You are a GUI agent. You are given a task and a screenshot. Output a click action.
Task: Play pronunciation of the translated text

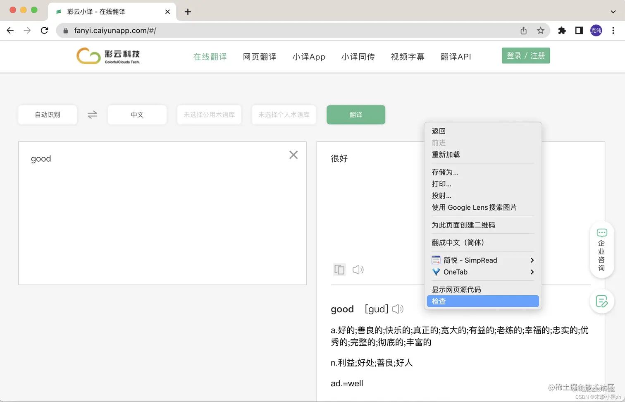(x=358, y=270)
